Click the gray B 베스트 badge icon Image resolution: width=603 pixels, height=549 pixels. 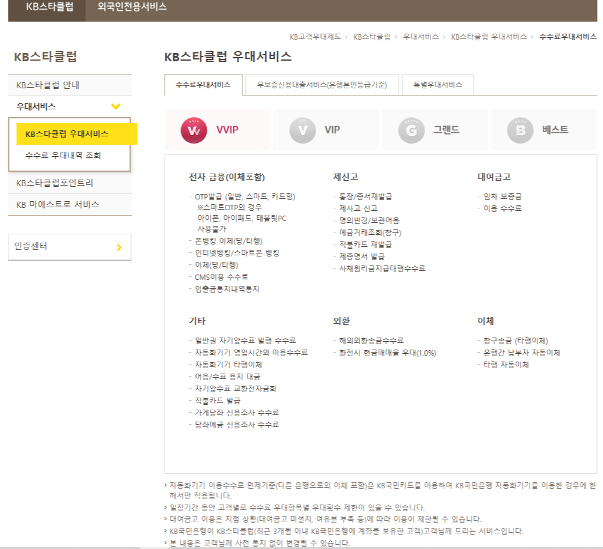click(x=520, y=130)
